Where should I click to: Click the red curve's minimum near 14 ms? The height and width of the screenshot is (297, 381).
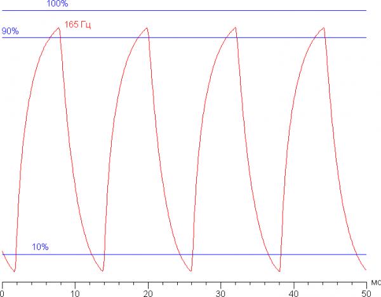pyautogui.click(x=104, y=272)
